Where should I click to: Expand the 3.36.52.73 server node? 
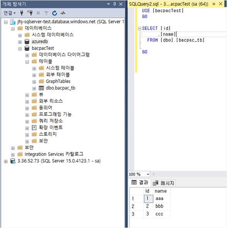pos(6,161)
